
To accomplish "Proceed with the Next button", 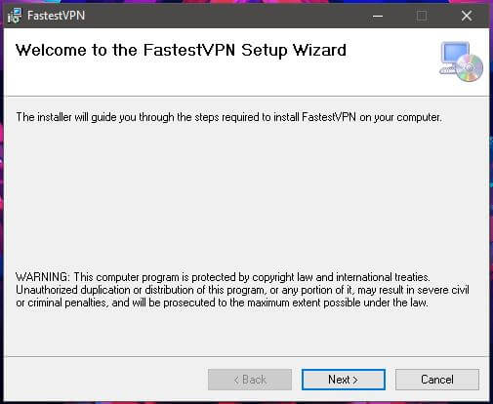I will pos(344,380).
